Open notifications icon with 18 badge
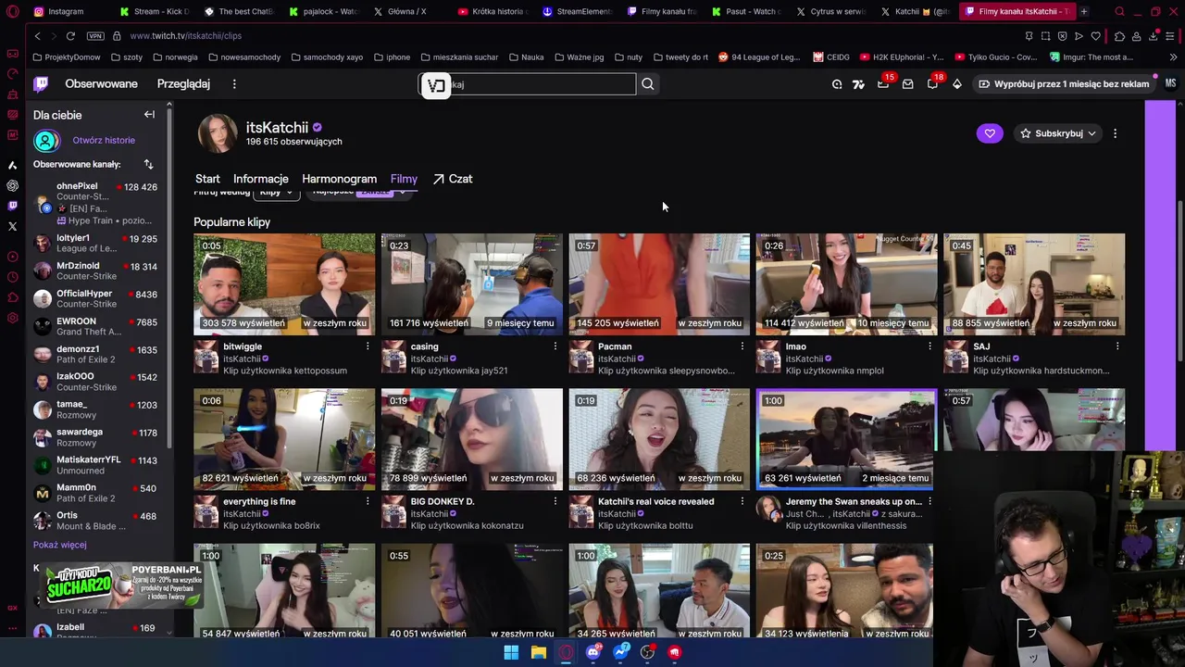 [932, 84]
